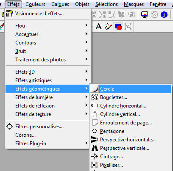This screenshot has height=171, width=173.
Task: Click the Text tool letter A
Action: point(98,27)
